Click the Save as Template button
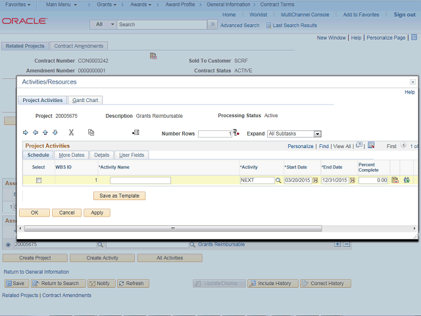This screenshot has height=316, width=421. tap(119, 196)
